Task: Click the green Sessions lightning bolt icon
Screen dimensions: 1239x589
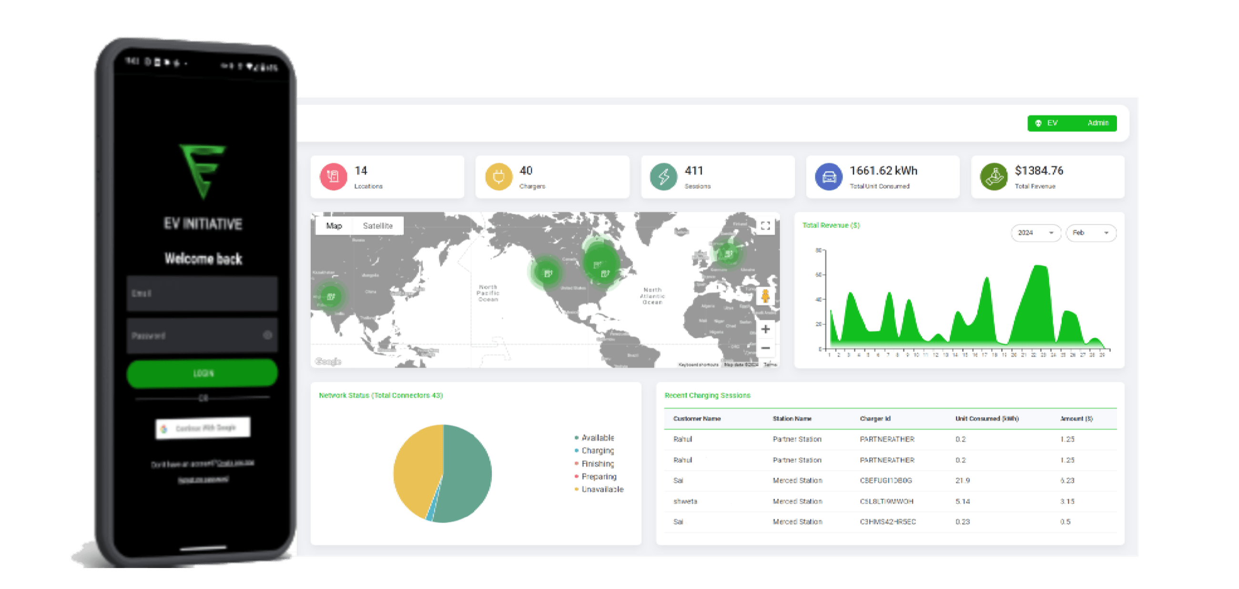Action: [663, 177]
